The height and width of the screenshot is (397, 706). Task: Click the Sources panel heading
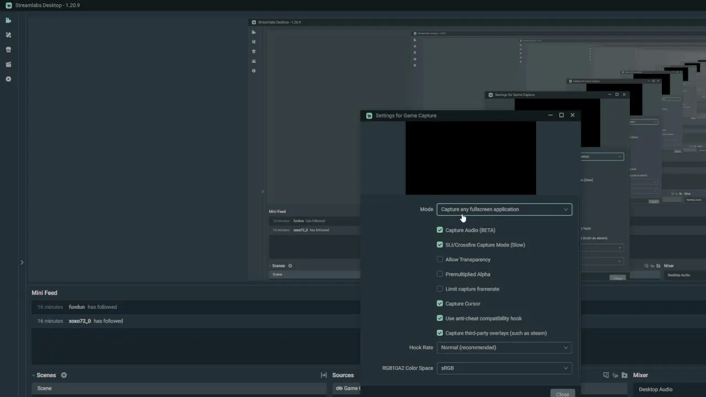343,375
